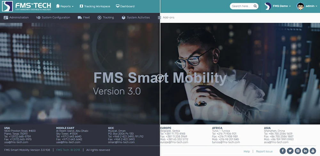
Task: Go to the Dashboard menu item
Action: pos(125,6)
